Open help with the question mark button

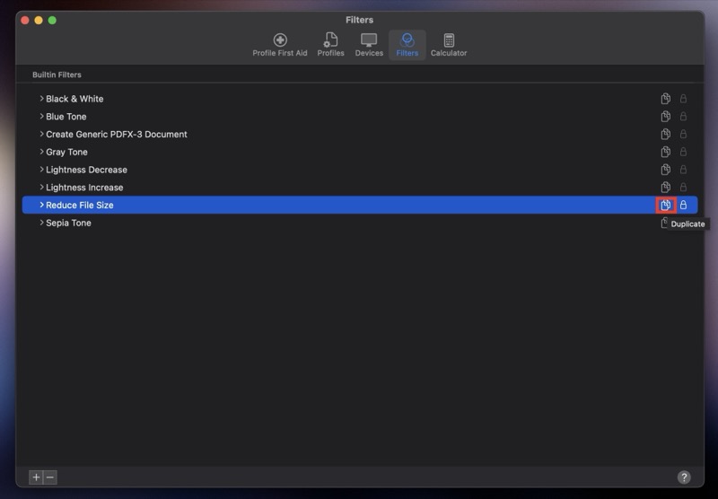(x=684, y=477)
